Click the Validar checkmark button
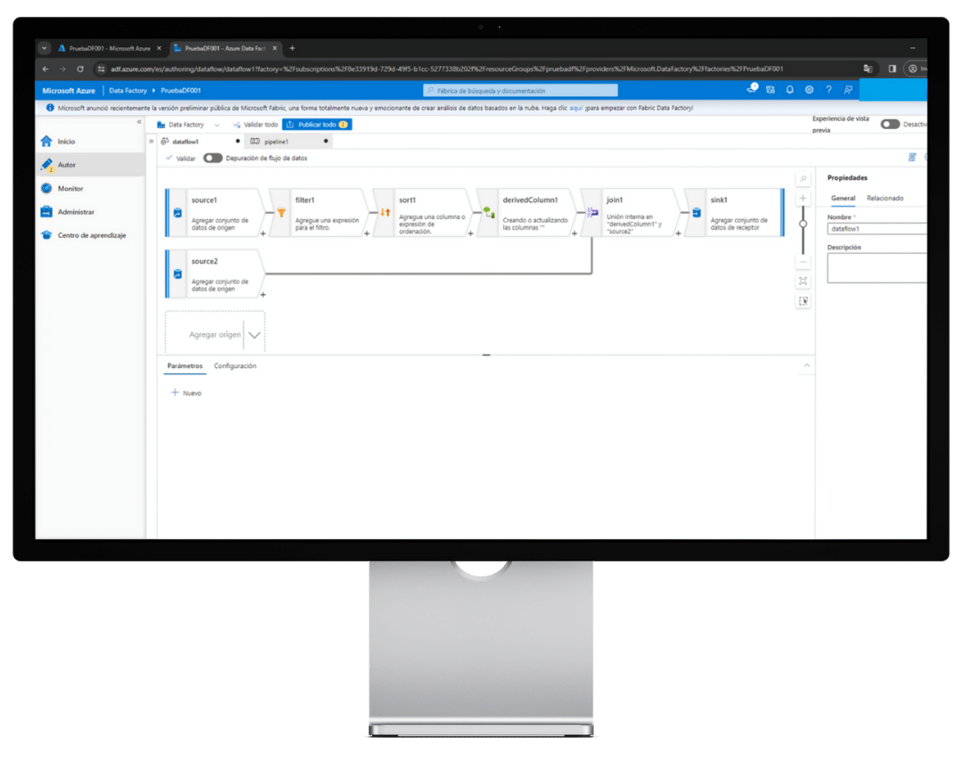The image size is (962, 760). pyautogui.click(x=180, y=158)
